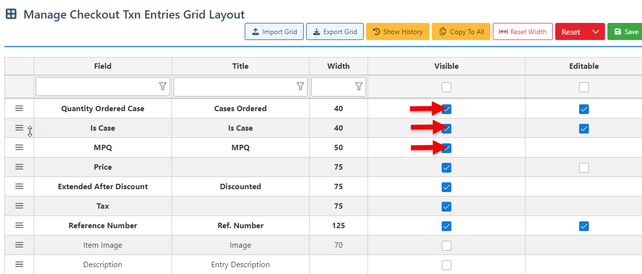Check Visible for Item Image row

[447, 246]
